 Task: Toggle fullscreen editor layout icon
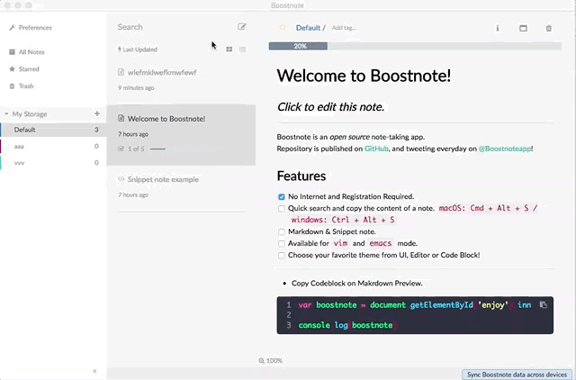tap(523, 28)
